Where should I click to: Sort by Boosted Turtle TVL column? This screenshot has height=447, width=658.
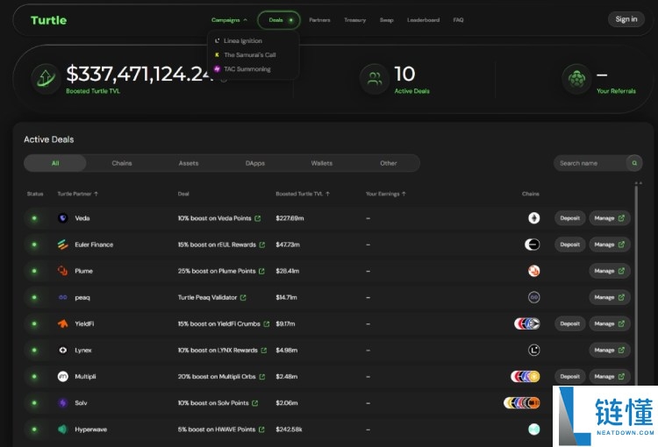point(303,194)
